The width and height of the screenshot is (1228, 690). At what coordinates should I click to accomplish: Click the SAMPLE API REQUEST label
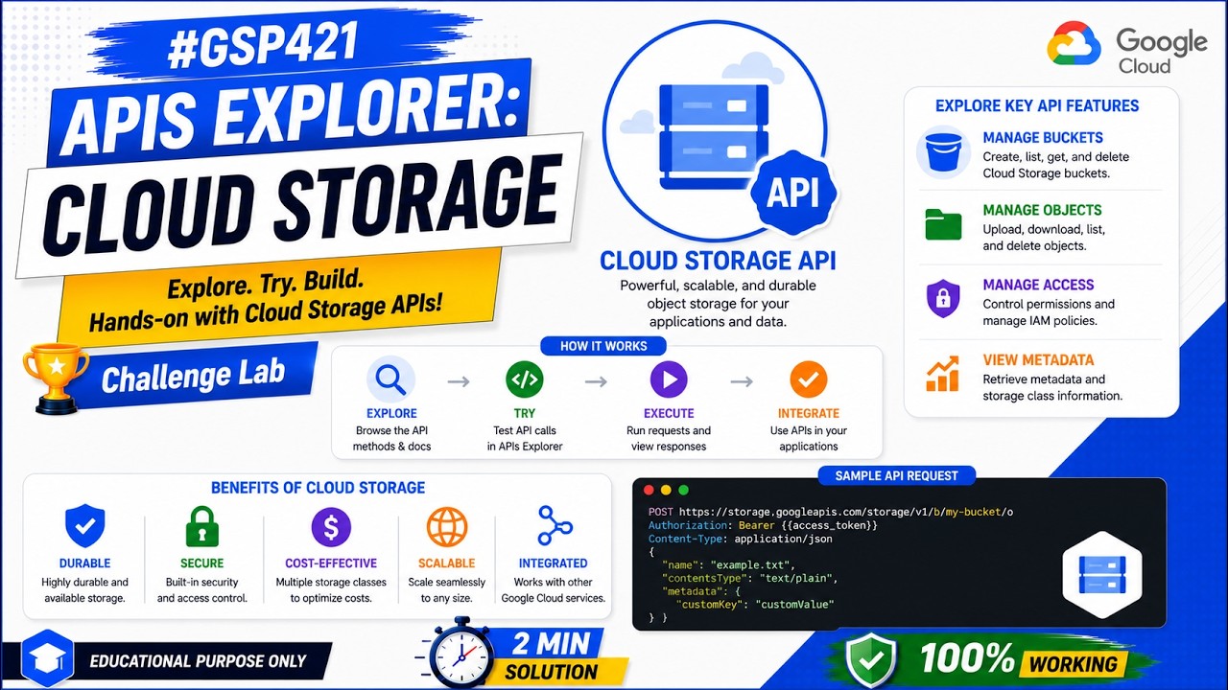(896, 475)
